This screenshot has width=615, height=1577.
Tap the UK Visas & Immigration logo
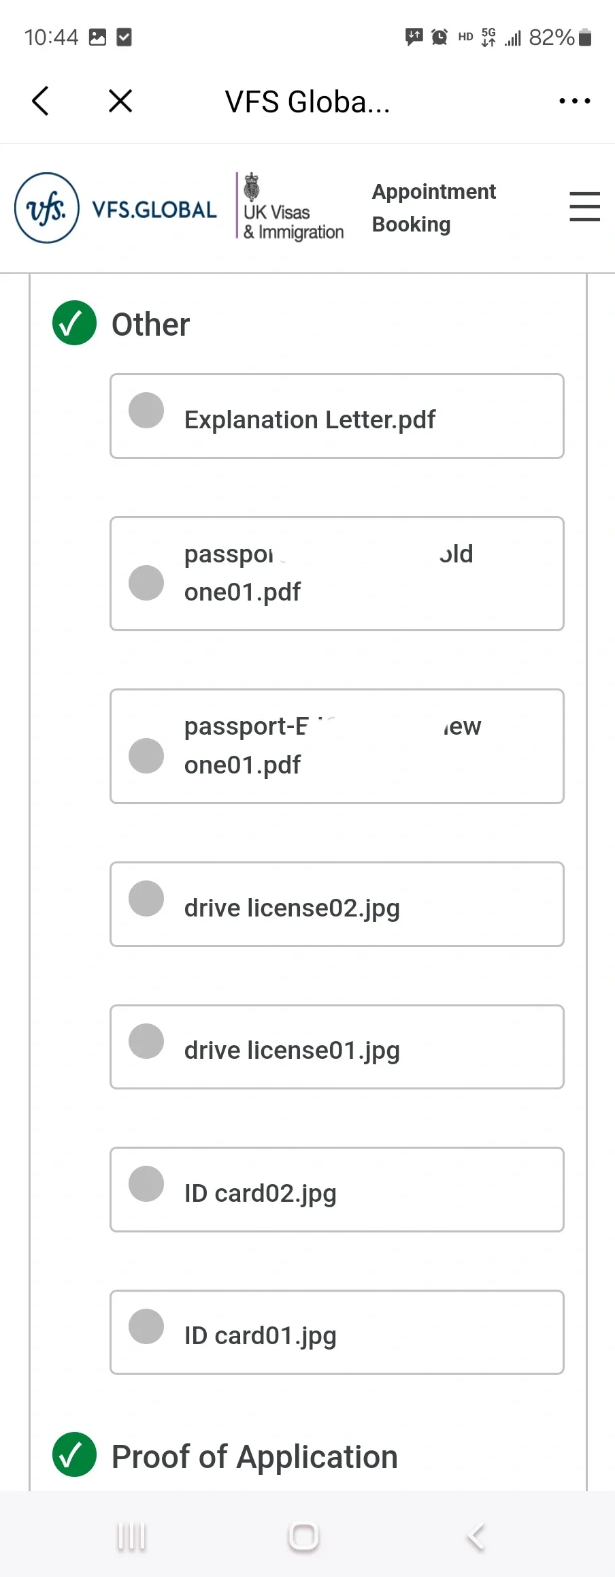[291, 206]
